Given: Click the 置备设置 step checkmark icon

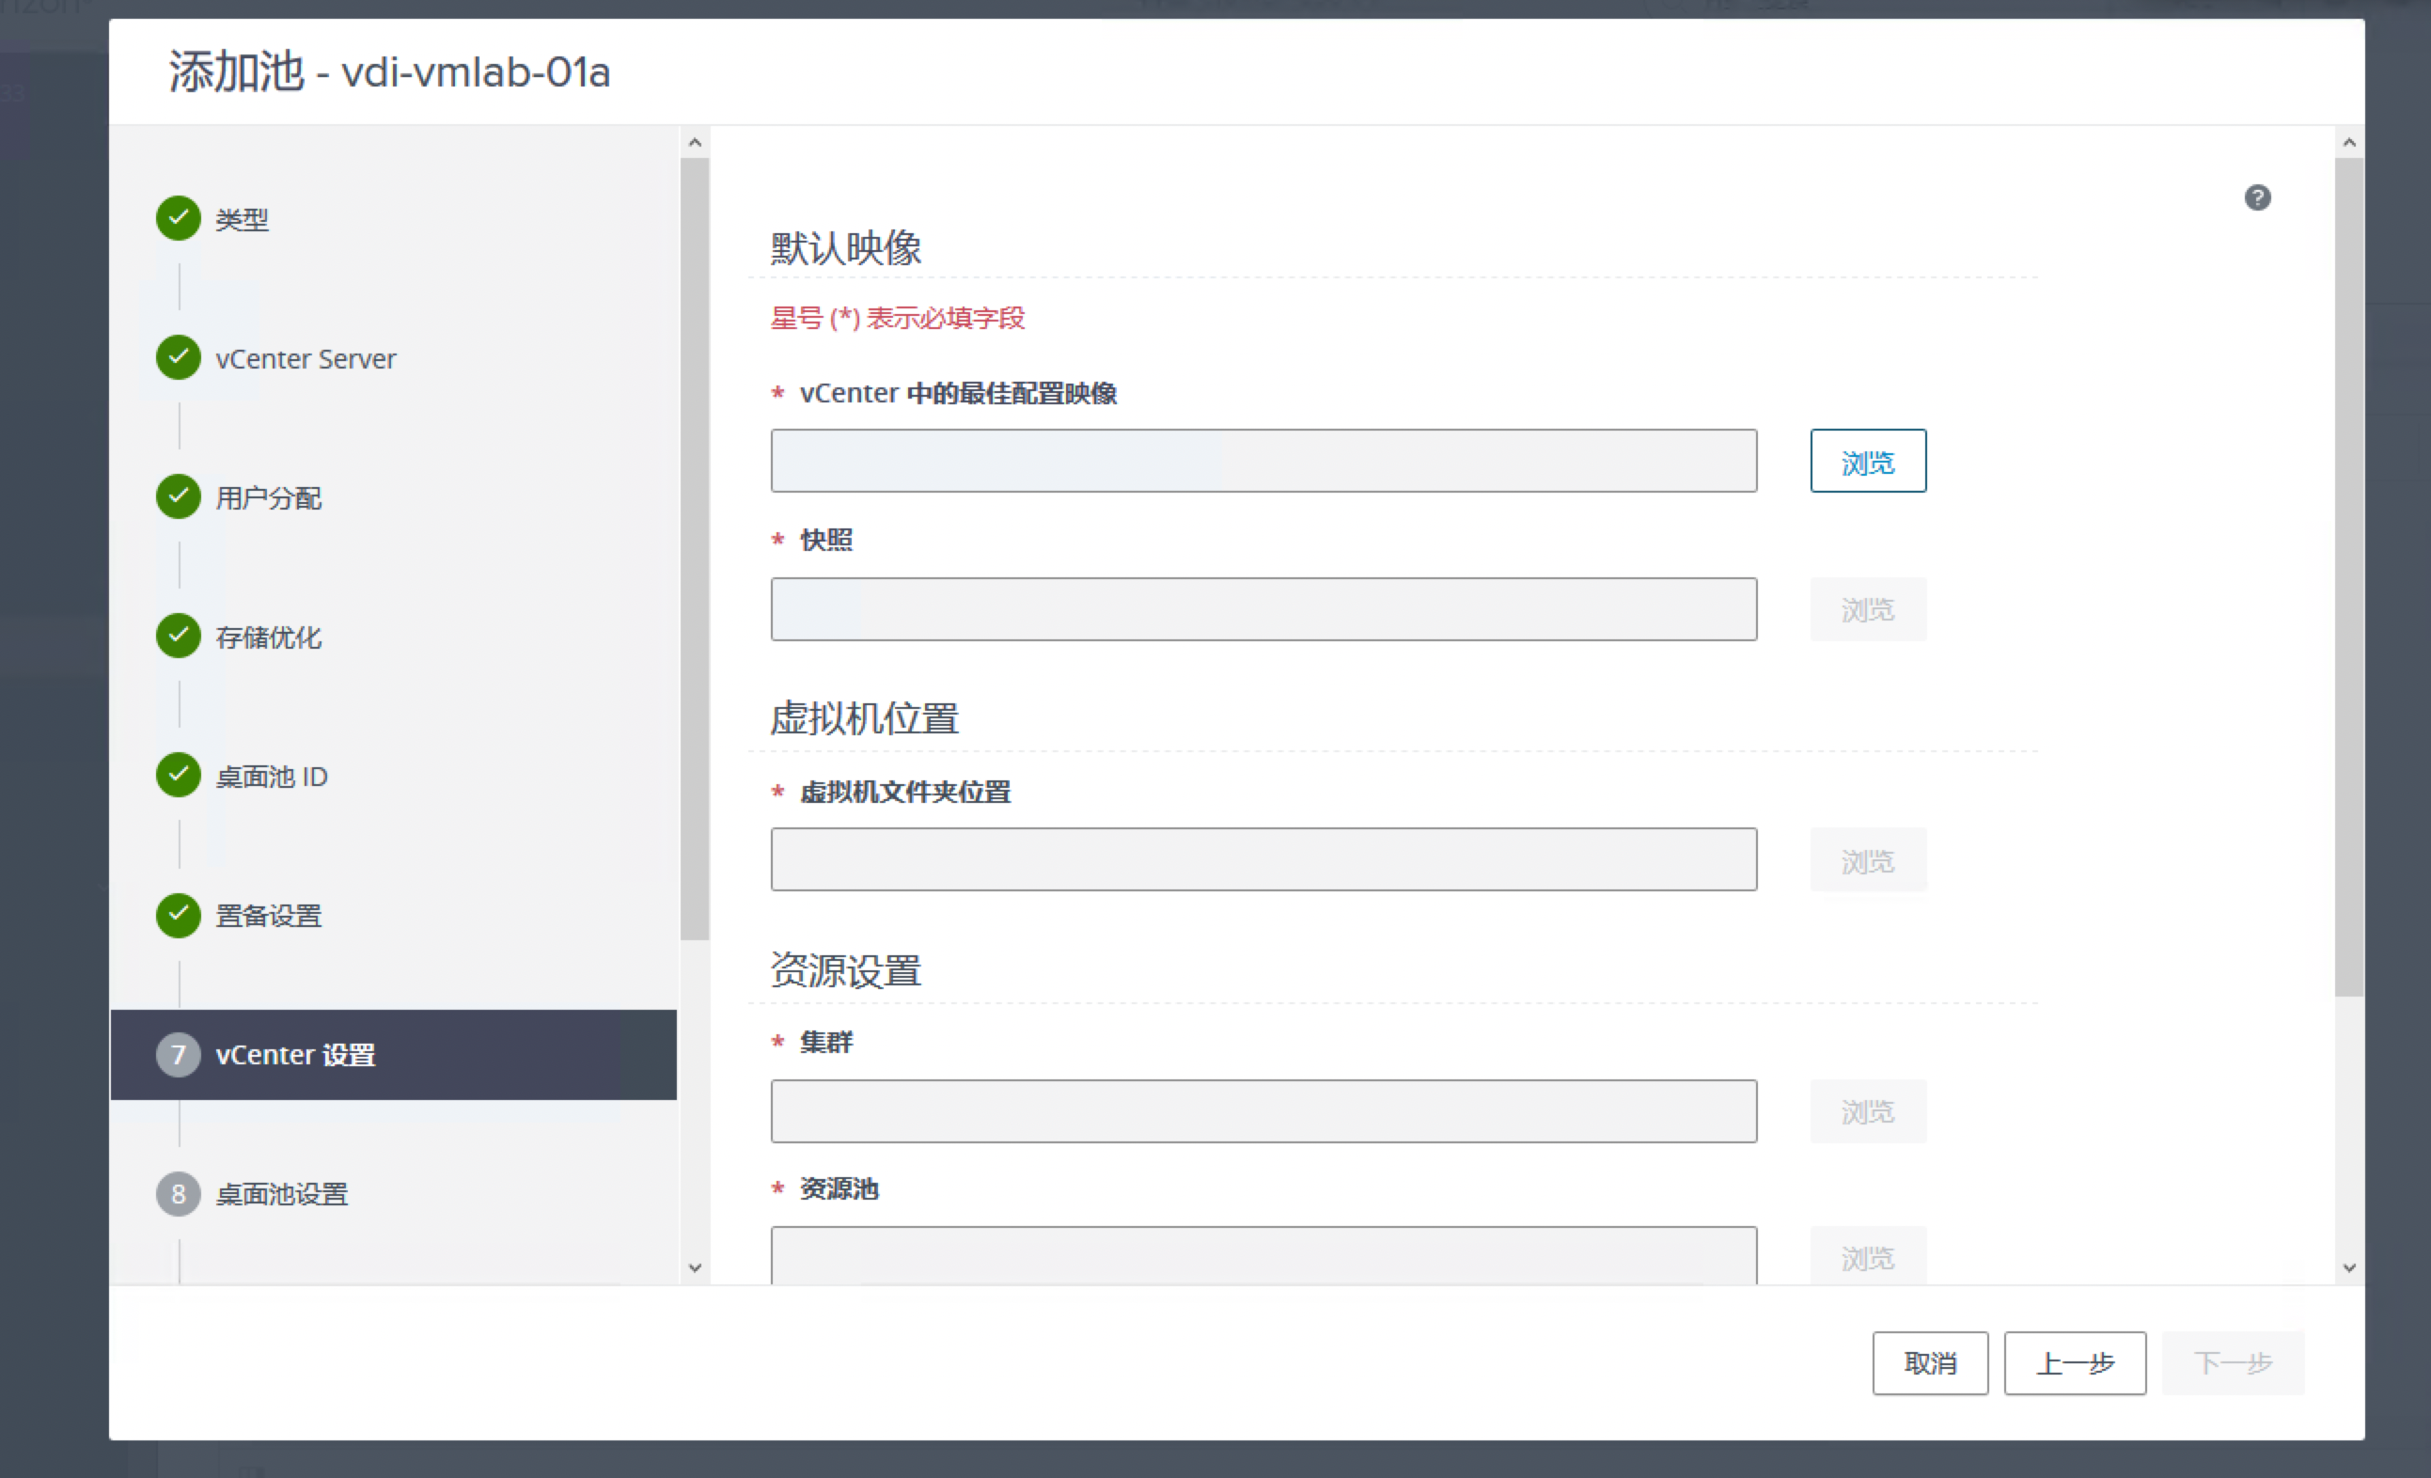Looking at the screenshot, I should point(179,915).
